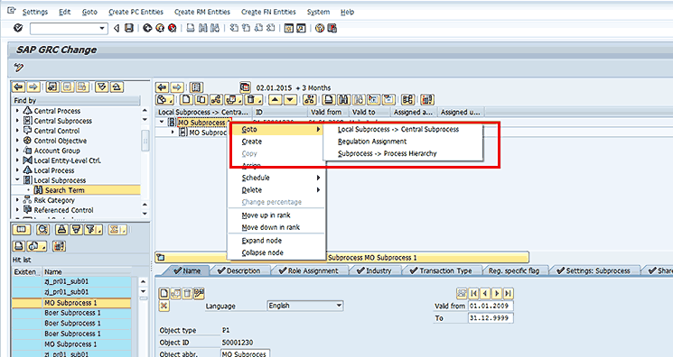
Task: Open the System menu
Action: (x=318, y=12)
